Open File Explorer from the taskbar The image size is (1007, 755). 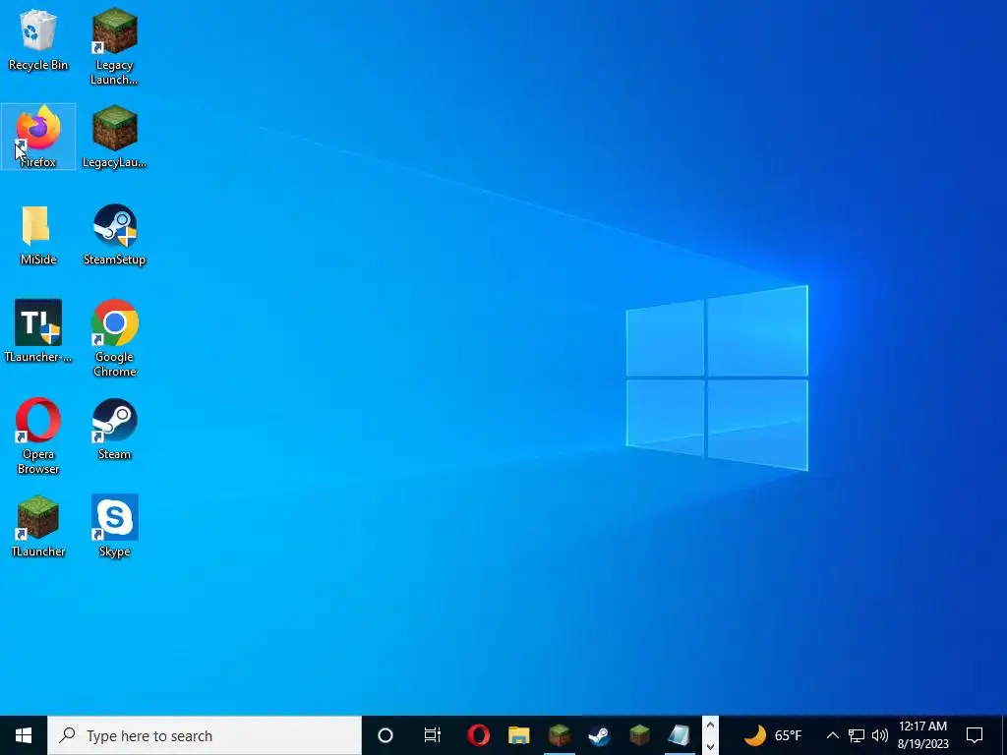(519, 735)
